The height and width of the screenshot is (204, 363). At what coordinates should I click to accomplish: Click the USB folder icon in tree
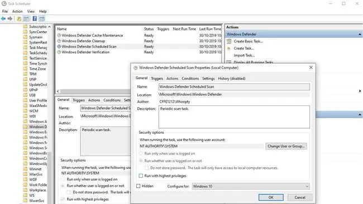coord(25,95)
